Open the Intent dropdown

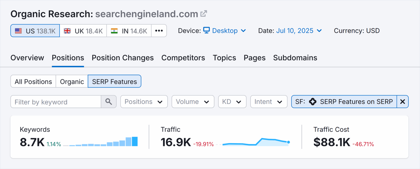point(269,102)
